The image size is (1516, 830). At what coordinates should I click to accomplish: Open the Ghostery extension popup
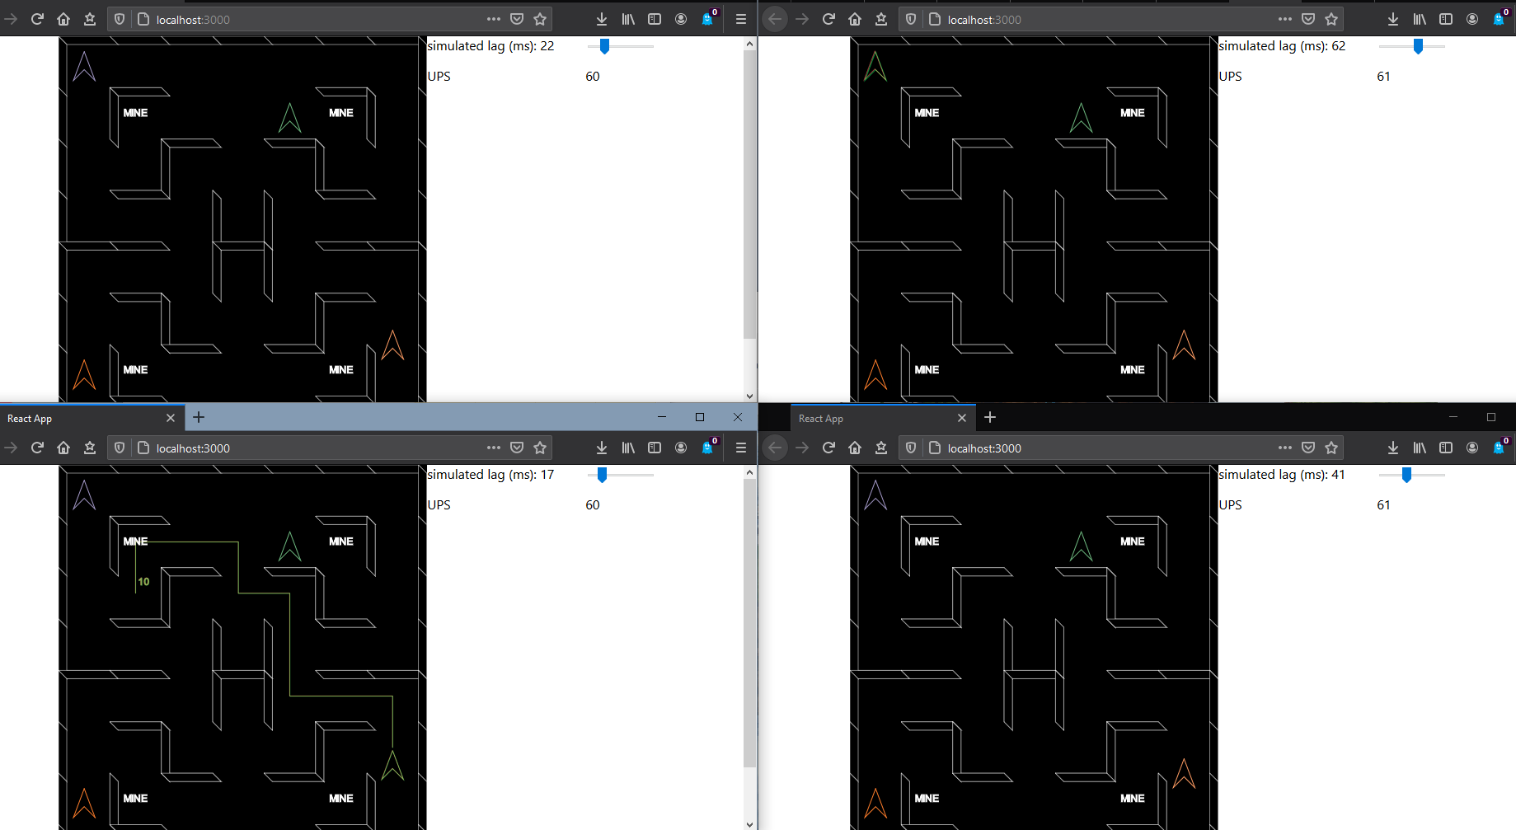pyautogui.click(x=708, y=19)
